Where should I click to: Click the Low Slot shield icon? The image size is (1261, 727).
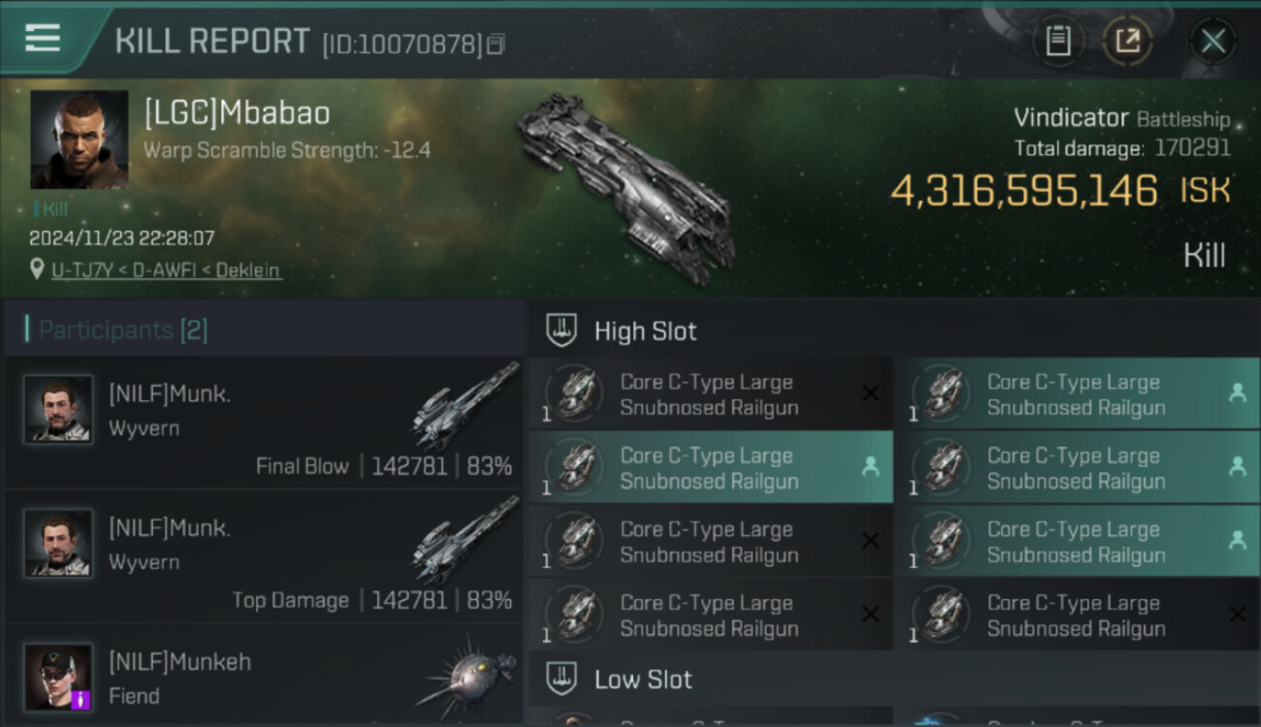click(x=562, y=679)
